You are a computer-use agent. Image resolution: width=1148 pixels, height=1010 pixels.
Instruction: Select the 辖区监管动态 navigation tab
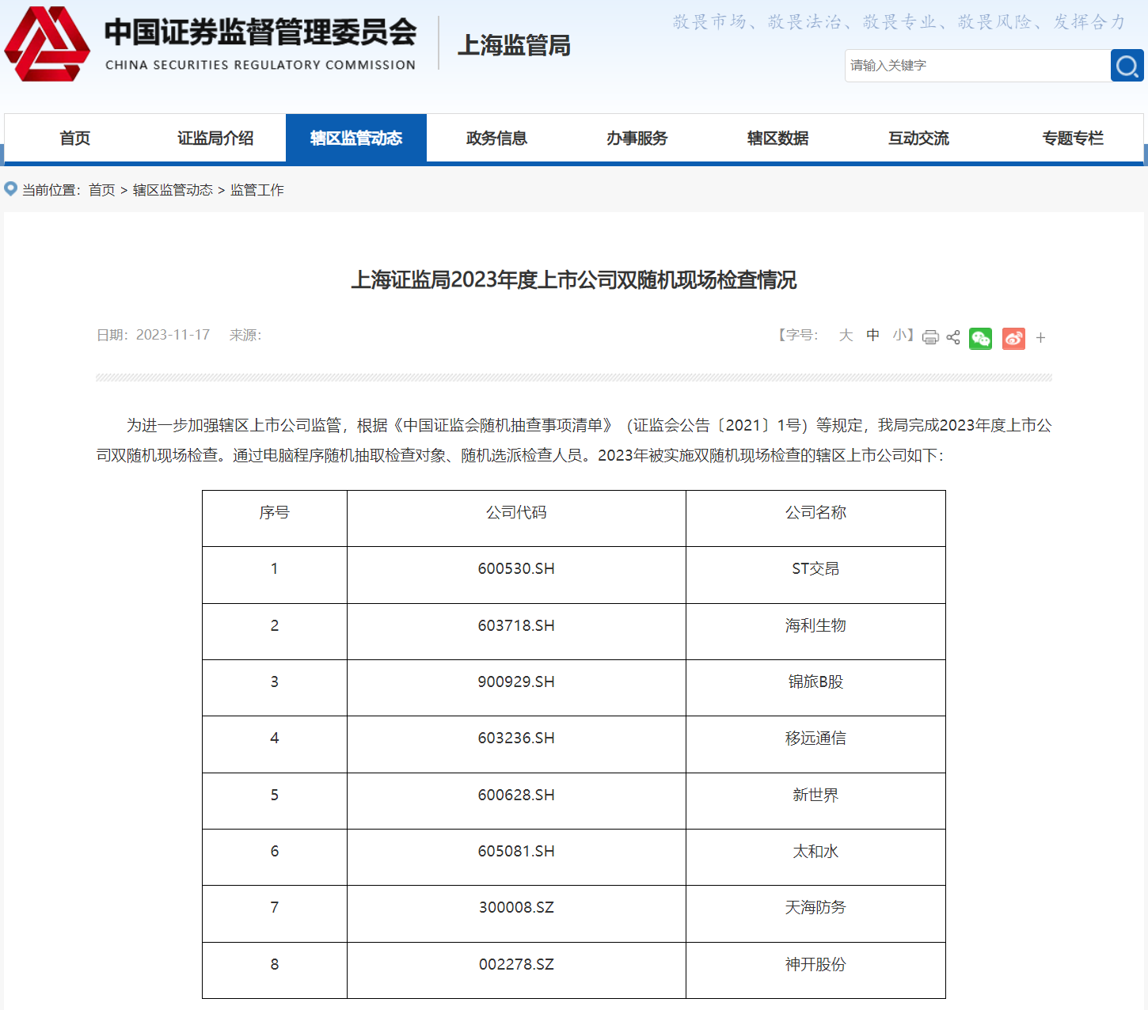pos(356,139)
